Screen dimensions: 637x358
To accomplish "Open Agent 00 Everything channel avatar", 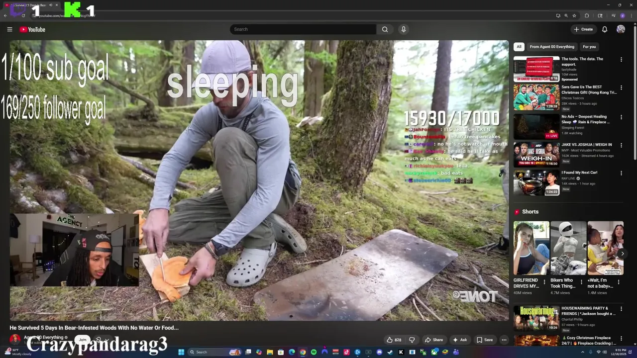I will coord(15,339).
